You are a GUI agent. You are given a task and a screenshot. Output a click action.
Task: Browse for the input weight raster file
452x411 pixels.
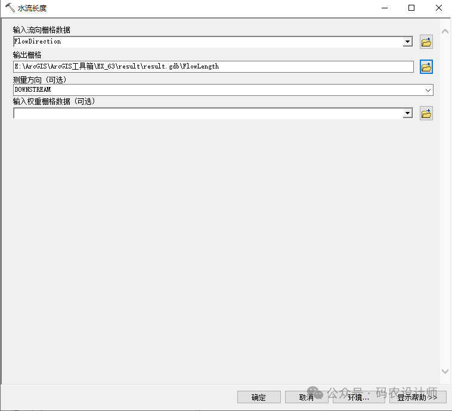click(426, 113)
